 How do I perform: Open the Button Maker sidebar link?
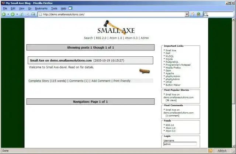[173, 85]
